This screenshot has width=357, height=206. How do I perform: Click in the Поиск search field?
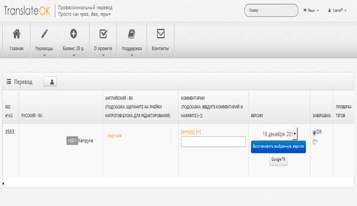271,10
